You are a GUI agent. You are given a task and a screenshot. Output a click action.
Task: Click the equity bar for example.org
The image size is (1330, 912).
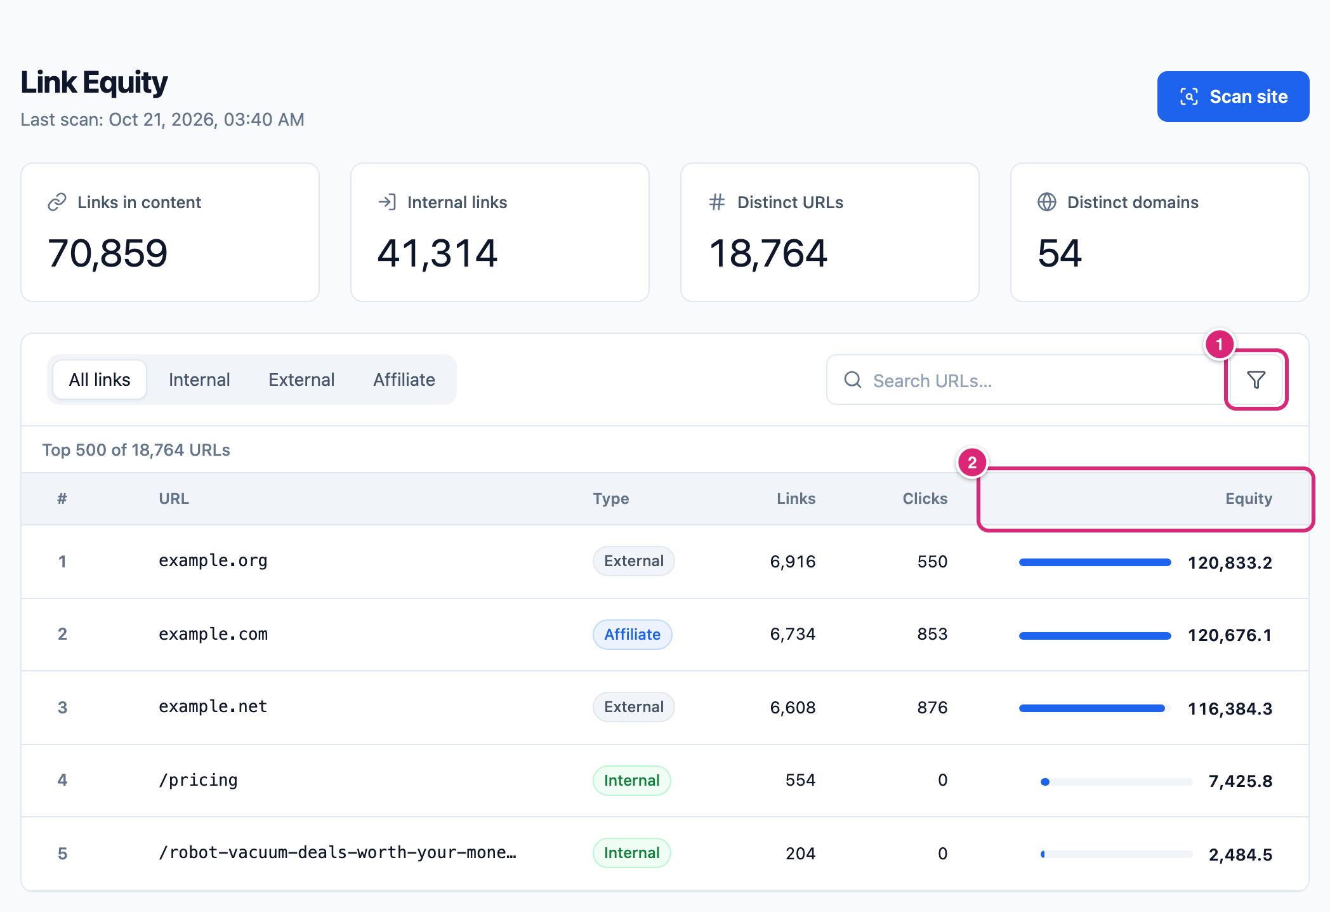1095,562
